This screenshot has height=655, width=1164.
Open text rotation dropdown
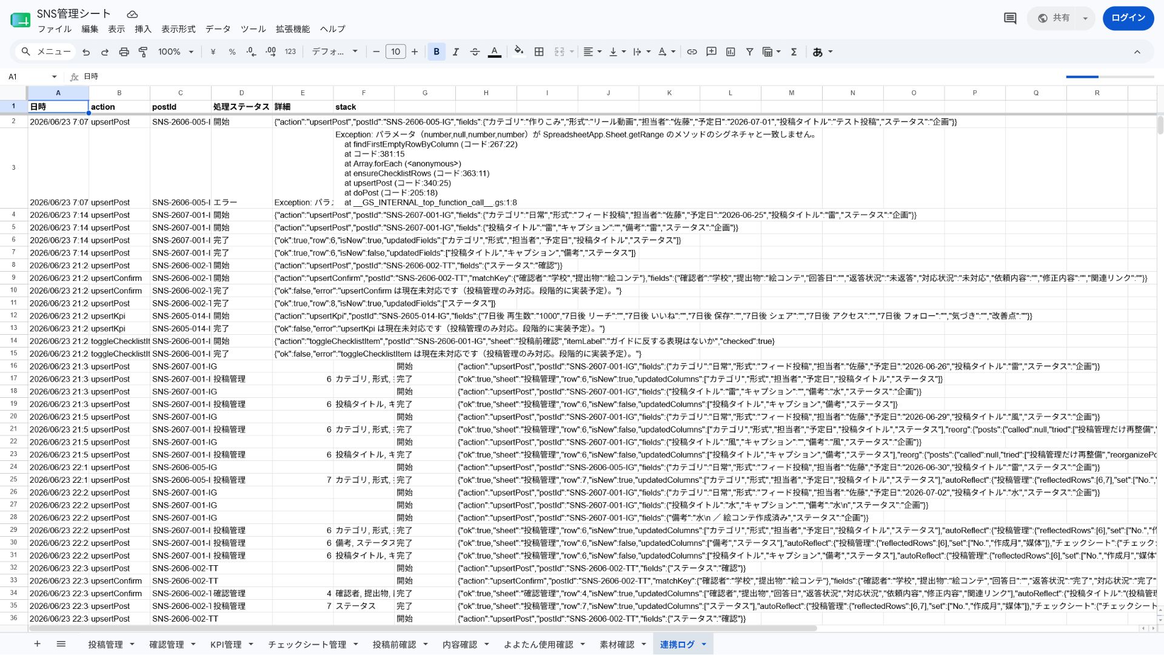tap(667, 52)
